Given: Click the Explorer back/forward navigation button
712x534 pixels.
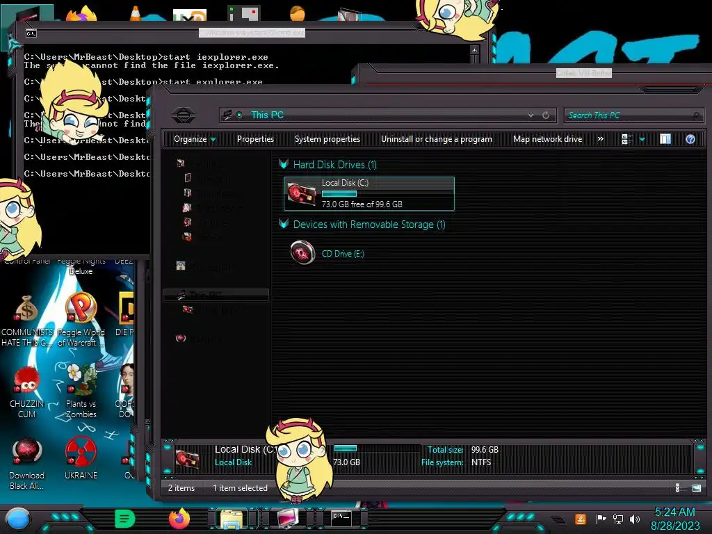Looking at the screenshot, I should click(x=184, y=115).
